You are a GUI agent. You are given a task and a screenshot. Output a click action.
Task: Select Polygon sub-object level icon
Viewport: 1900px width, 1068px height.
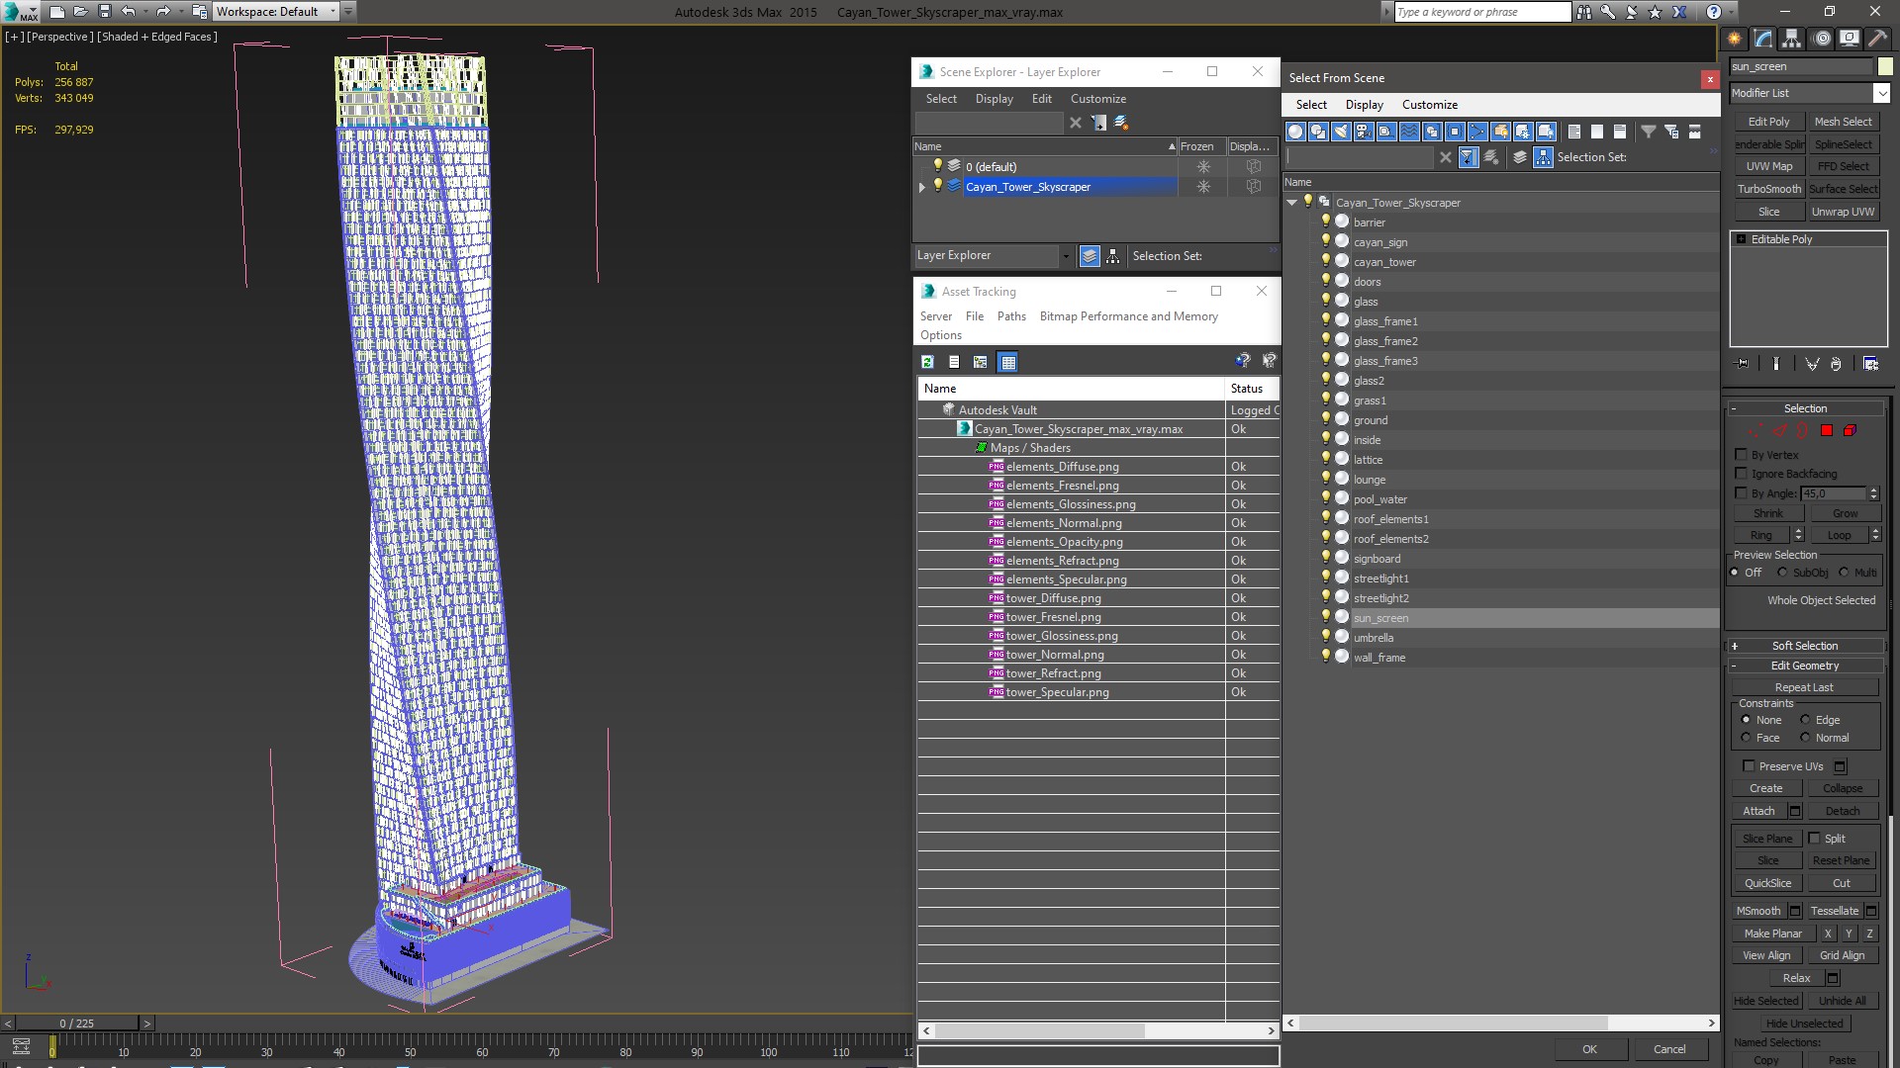point(1827,430)
